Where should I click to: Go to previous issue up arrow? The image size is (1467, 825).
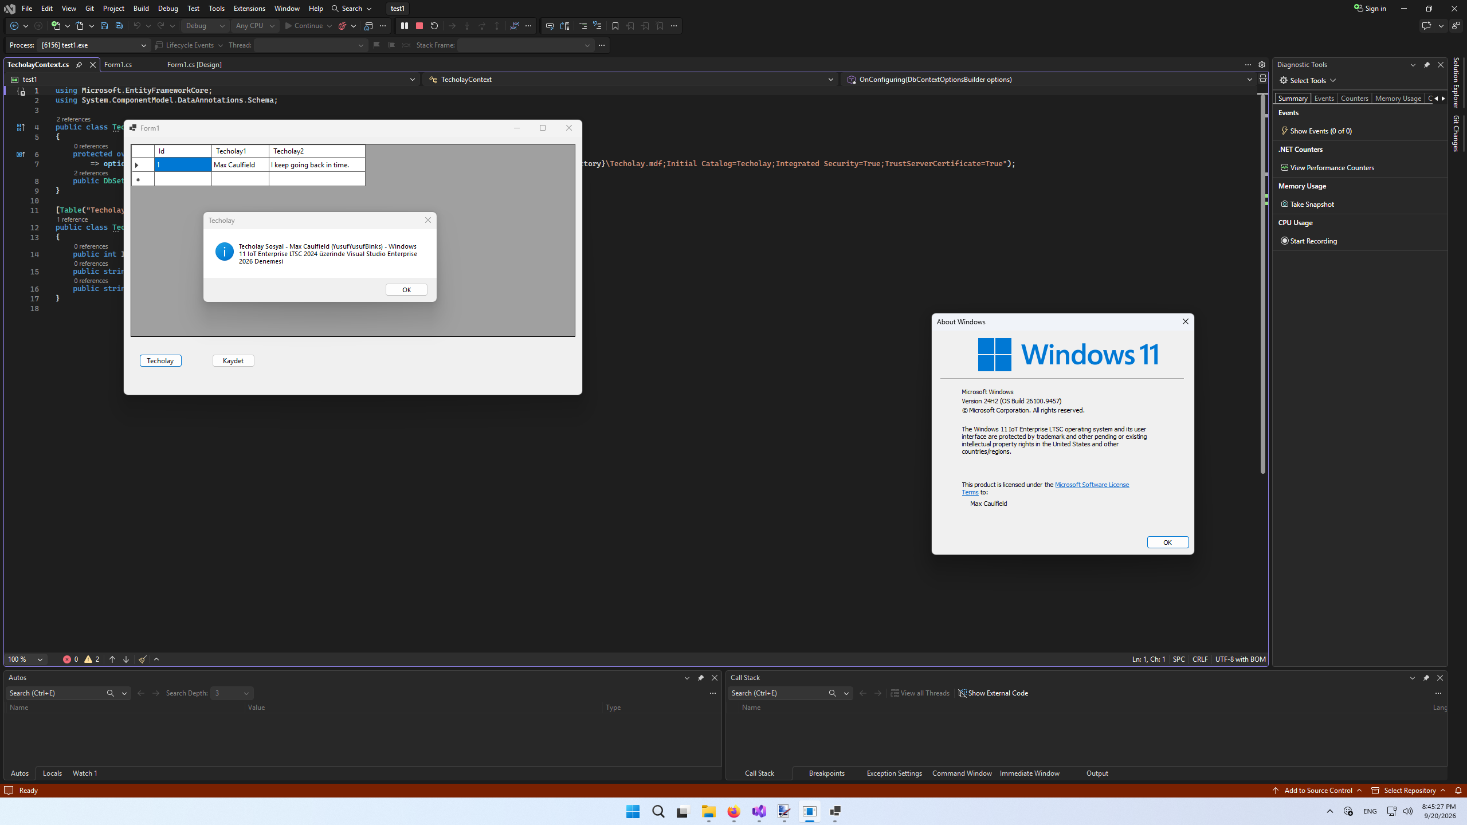pos(112,659)
